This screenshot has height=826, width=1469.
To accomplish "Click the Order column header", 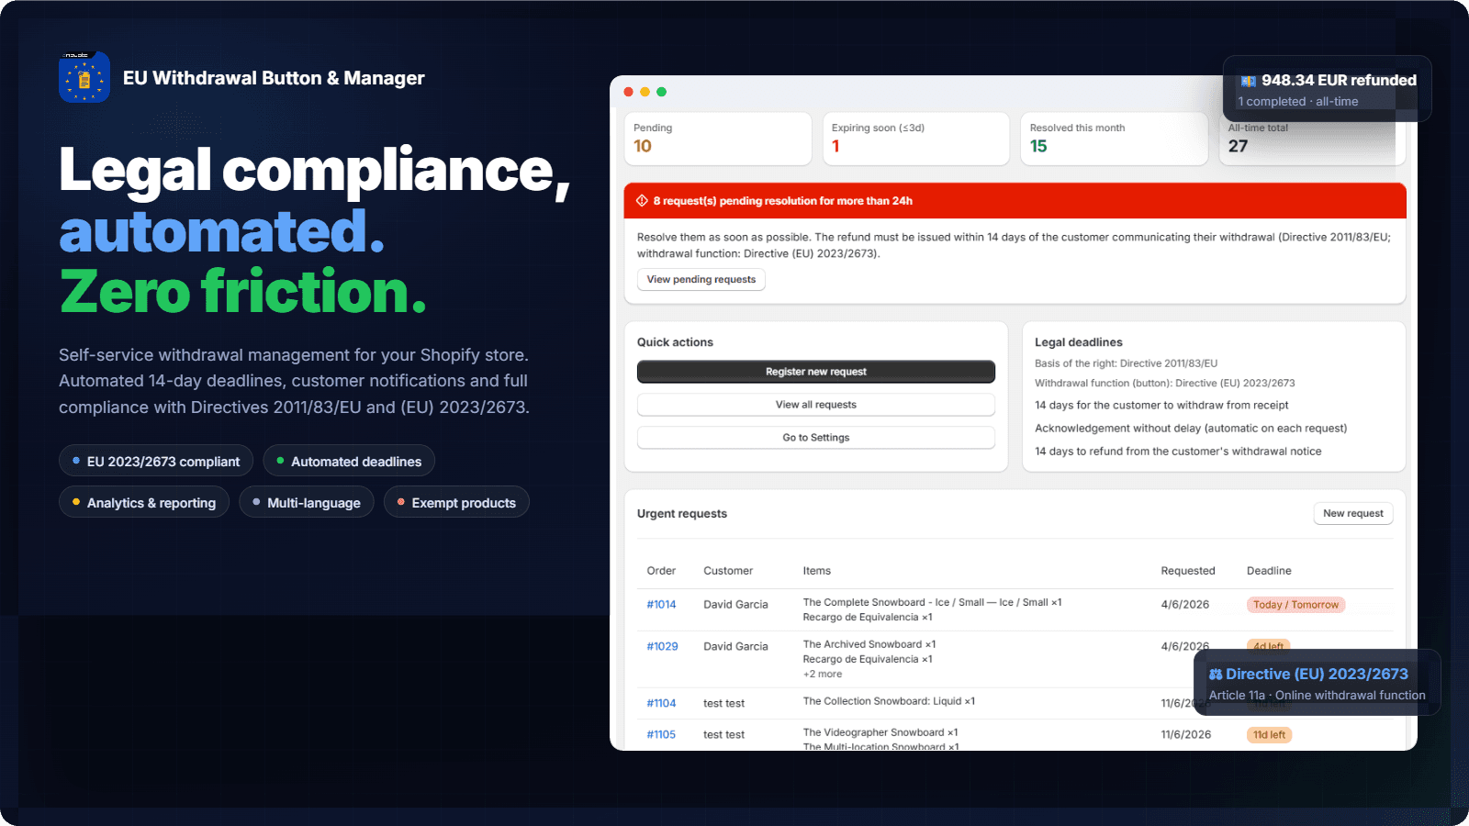I will (661, 571).
